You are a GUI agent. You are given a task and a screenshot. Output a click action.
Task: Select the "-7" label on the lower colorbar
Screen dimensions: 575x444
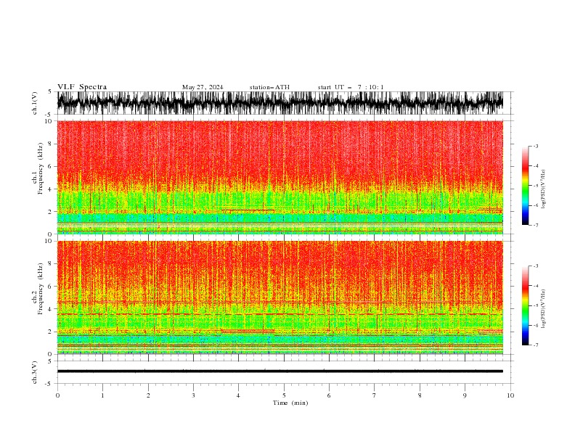535,345
